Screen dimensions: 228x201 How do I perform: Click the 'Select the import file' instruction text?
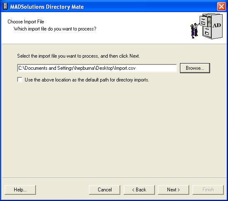79,56
